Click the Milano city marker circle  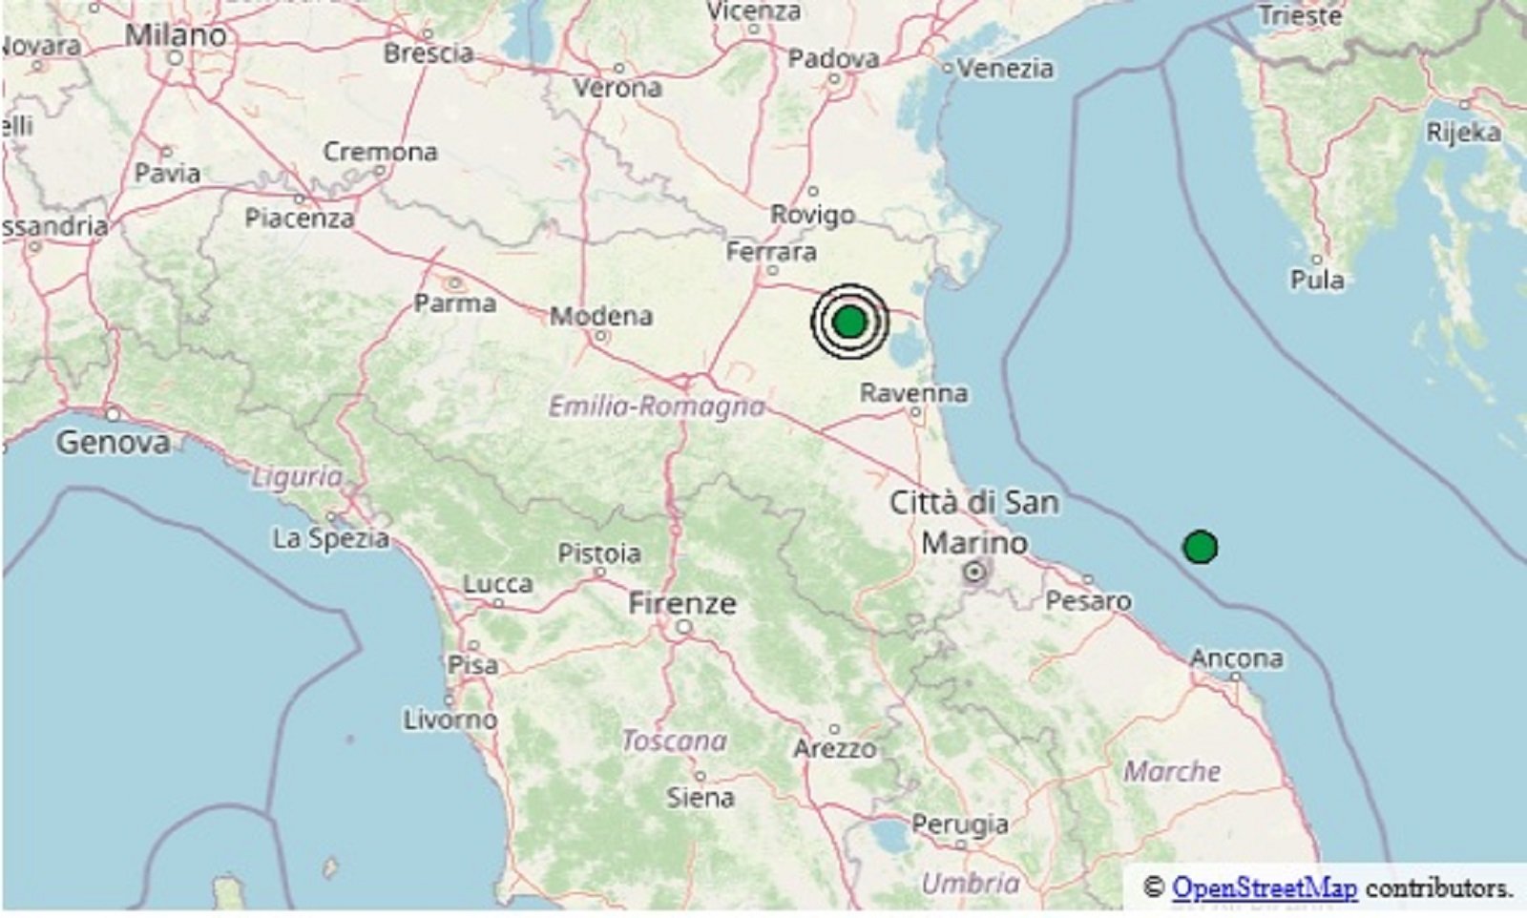tap(176, 57)
